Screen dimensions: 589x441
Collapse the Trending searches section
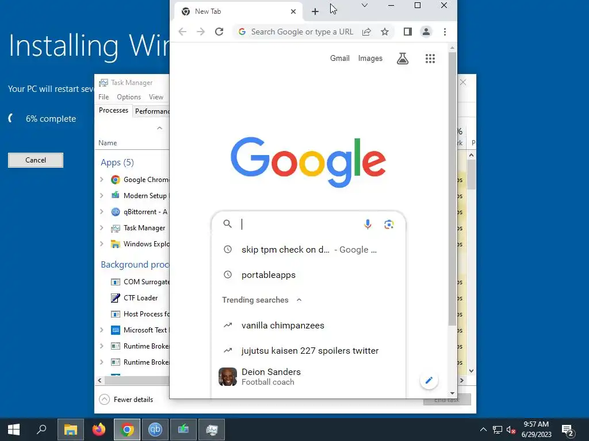(299, 300)
